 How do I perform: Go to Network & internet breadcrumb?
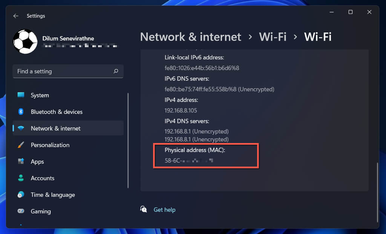click(x=190, y=37)
